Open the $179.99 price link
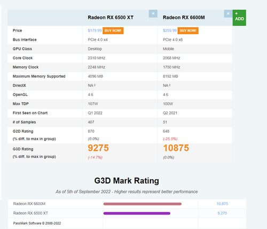Screen dimensions: 267x229 (95, 30)
